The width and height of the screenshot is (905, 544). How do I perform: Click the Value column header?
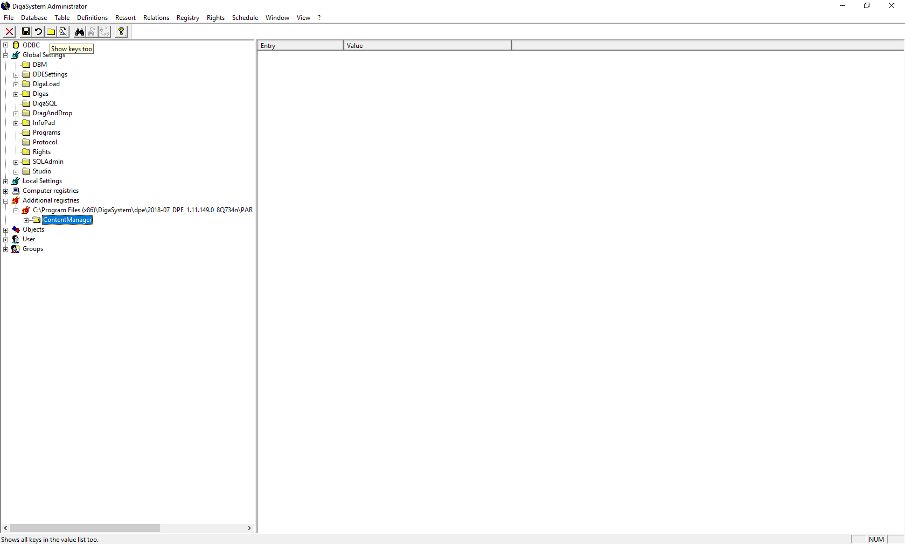pos(427,46)
